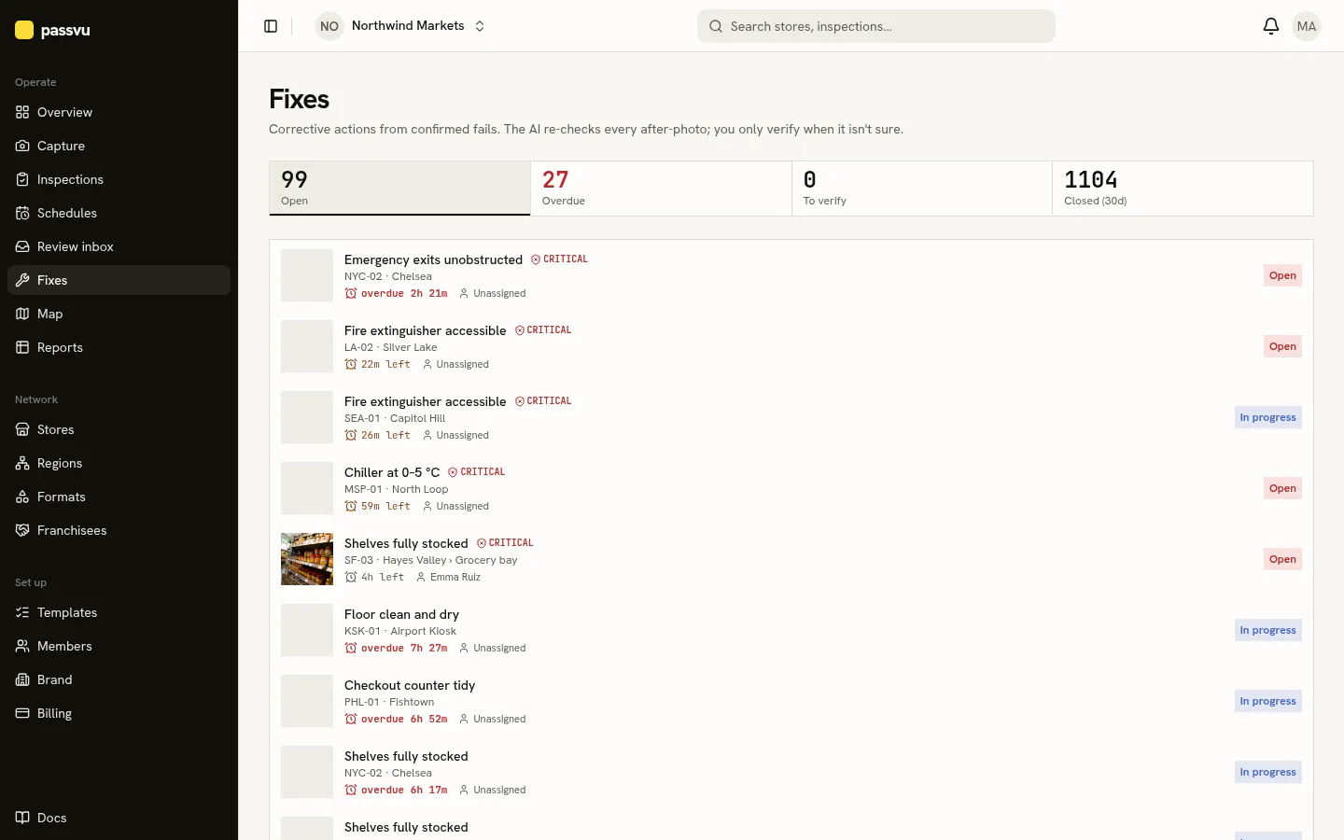Open the MA user avatar menu
Image resolution: width=1344 pixels, height=840 pixels.
pos(1307,26)
